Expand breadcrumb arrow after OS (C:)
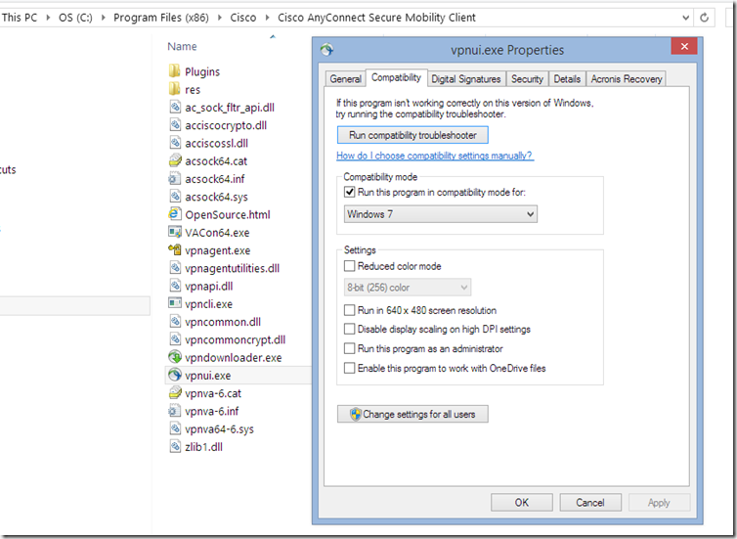The height and width of the screenshot is (539, 737). 103,18
